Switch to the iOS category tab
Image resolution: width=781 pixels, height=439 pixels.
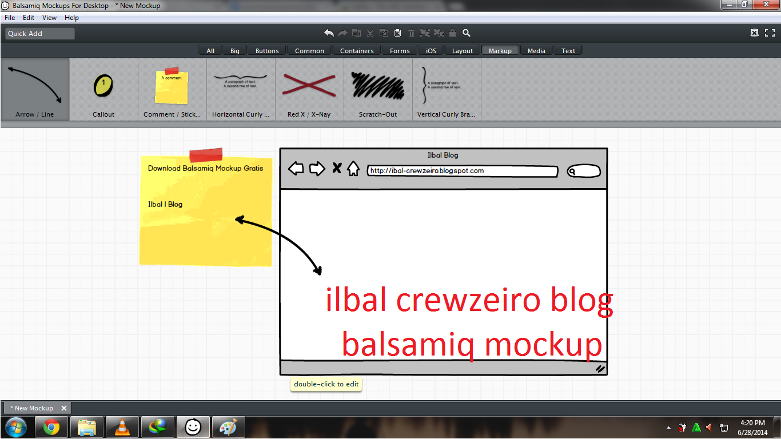click(431, 51)
